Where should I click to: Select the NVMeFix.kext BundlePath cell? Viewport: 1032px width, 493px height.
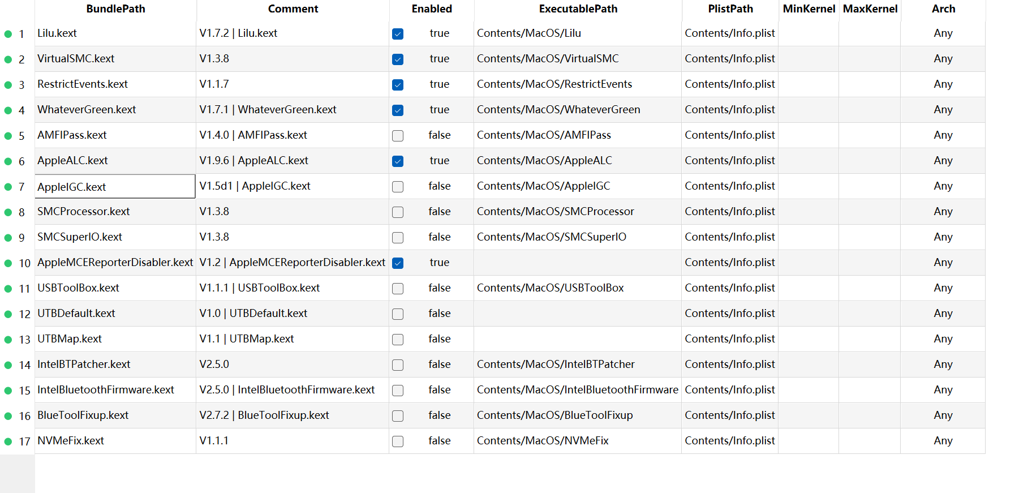click(115, 441)
